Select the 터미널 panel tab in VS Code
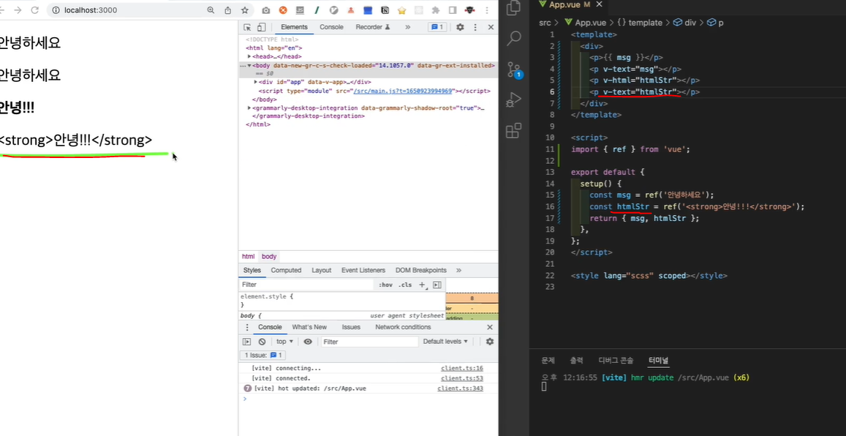The height and width of the screenshot is (436, 846). click(x=659, y=361)
